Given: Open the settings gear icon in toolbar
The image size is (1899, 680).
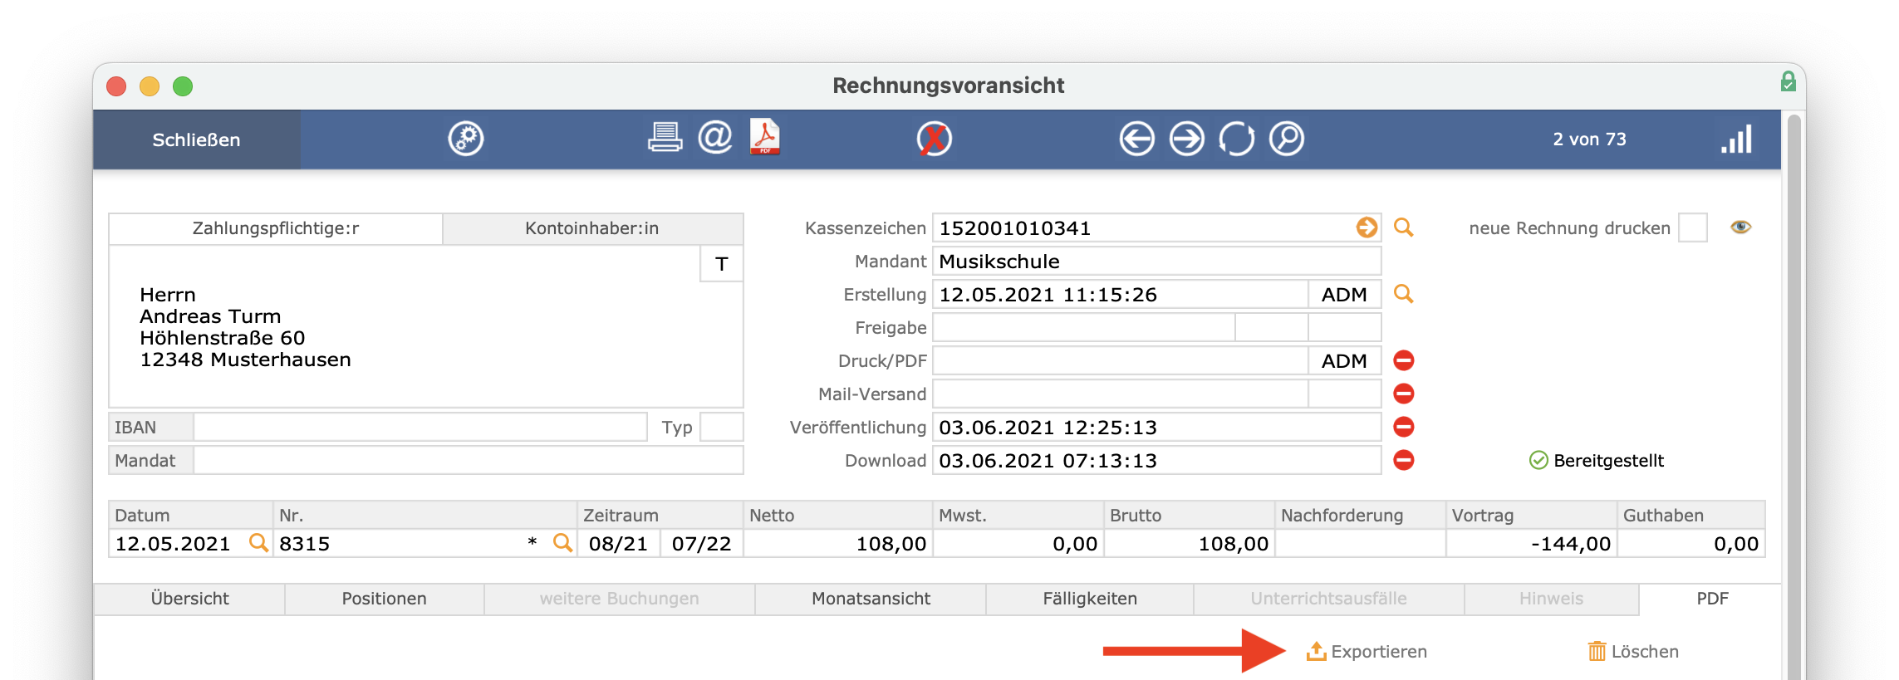Looking at the screenshot, I should 466,139.
